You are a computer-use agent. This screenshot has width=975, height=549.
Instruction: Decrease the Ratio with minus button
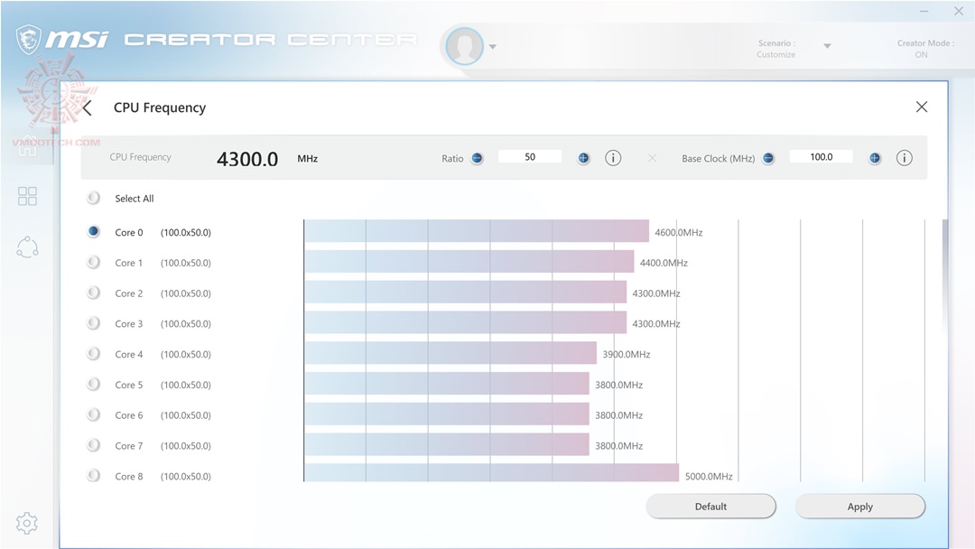477,158
